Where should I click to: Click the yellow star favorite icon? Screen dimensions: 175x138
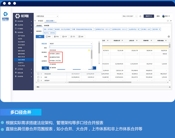point(89,50)
